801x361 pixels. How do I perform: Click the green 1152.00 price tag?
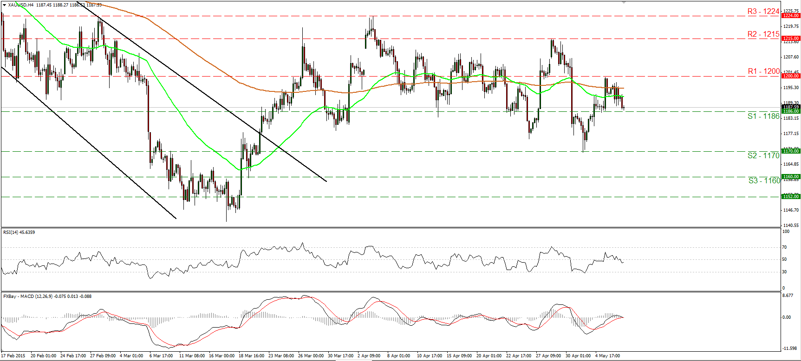tap(791, 197)
